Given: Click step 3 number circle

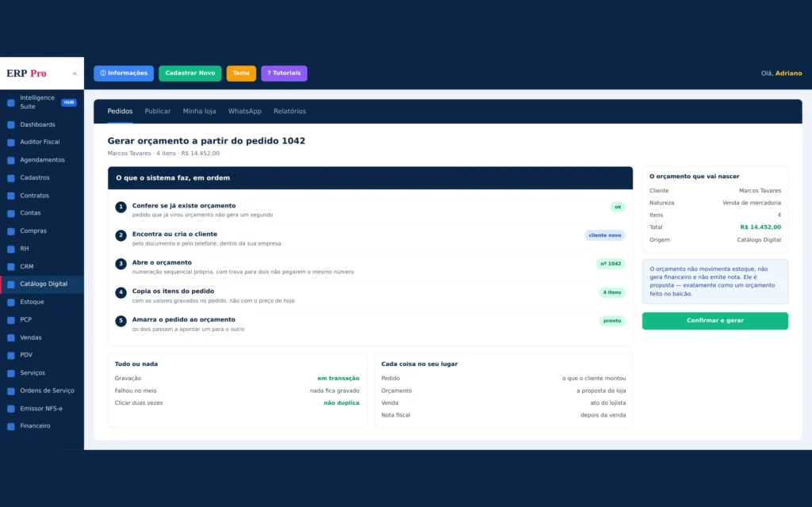Looking at the screenshot, I should click(121, 264).
